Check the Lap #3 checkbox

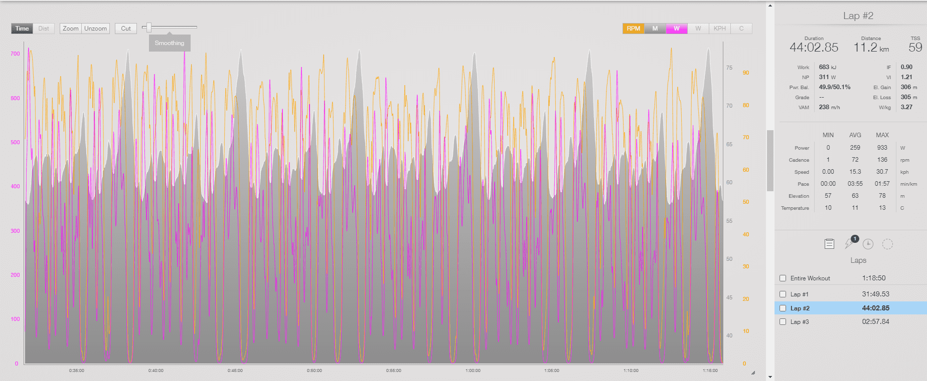coord(783,322)
